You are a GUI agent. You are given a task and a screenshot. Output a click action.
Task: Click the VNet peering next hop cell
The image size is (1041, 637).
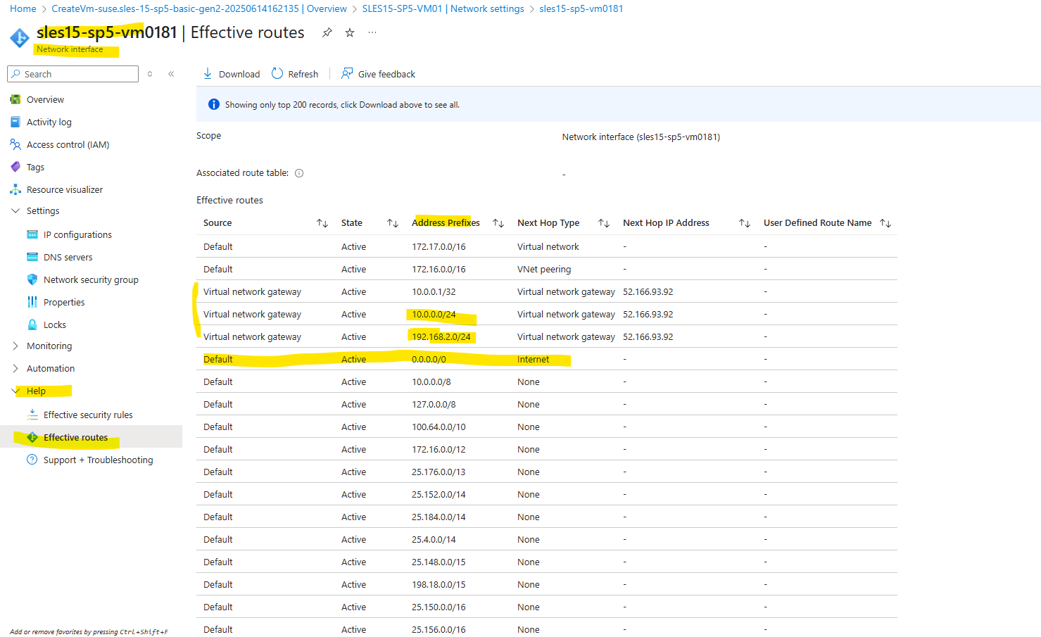(x=544, y=269)
